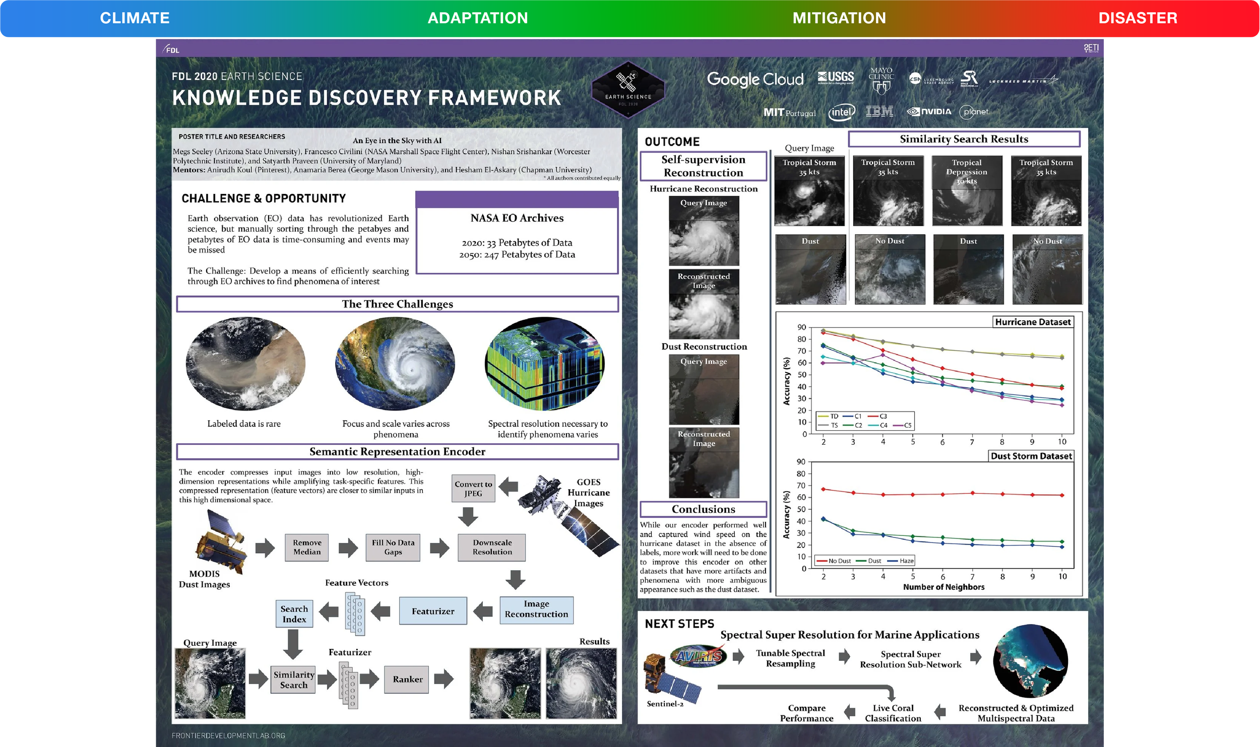1260x747 pixels.
Task: Select the MITIGATION tab
Action: coord(839,18)
